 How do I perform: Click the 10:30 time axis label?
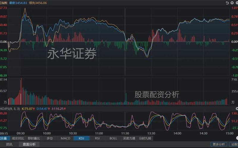click(73, 133)
